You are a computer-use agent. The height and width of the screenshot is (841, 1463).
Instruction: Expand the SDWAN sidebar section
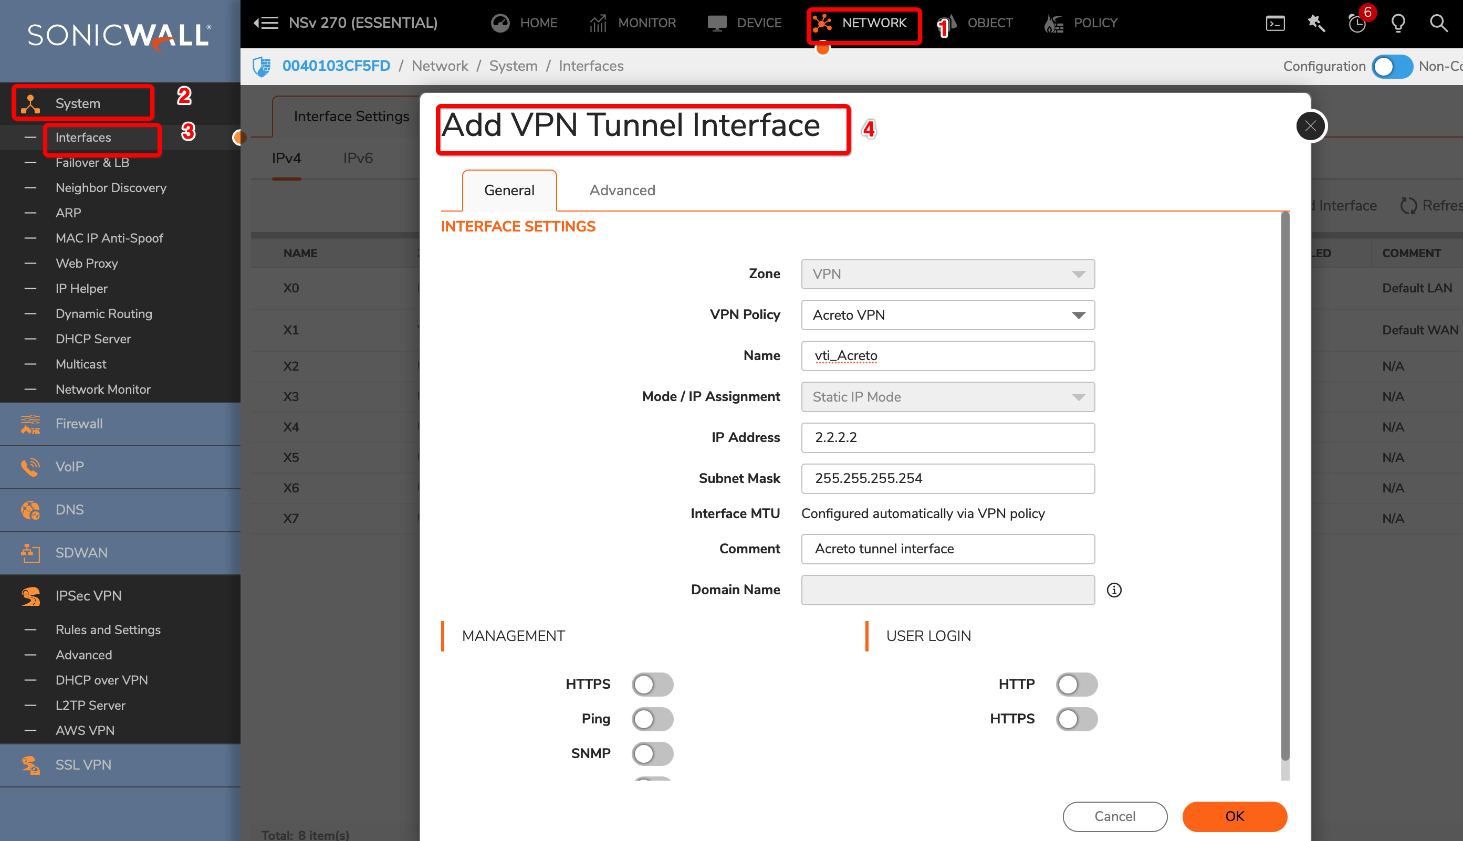tap(120, 553)
